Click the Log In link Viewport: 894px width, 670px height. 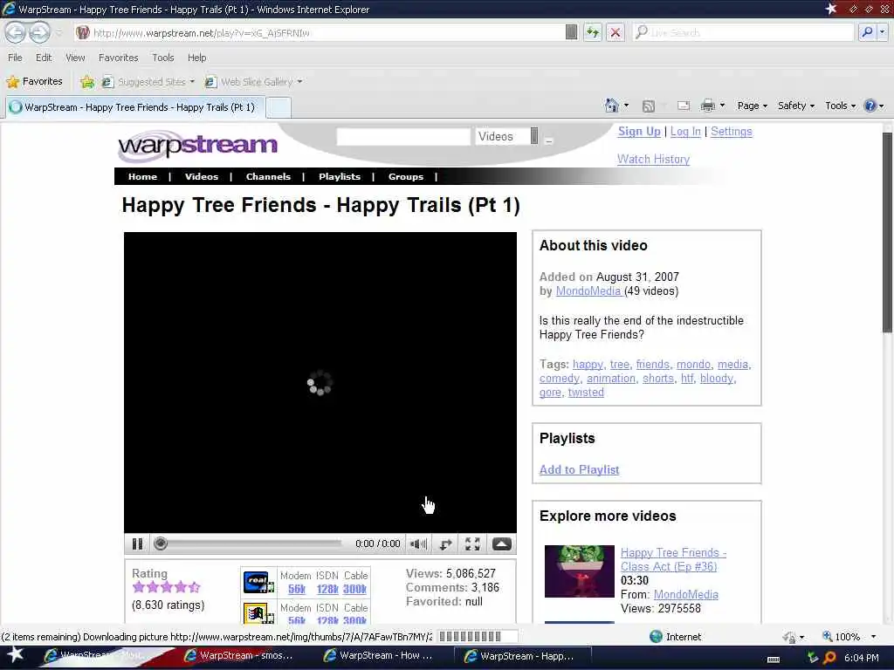click(685, 132)
